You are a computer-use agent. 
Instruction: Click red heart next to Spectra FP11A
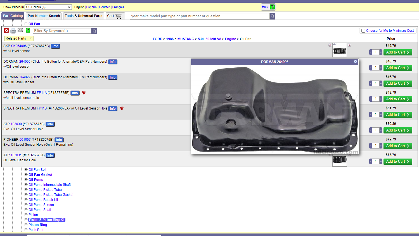click(84, 93)
